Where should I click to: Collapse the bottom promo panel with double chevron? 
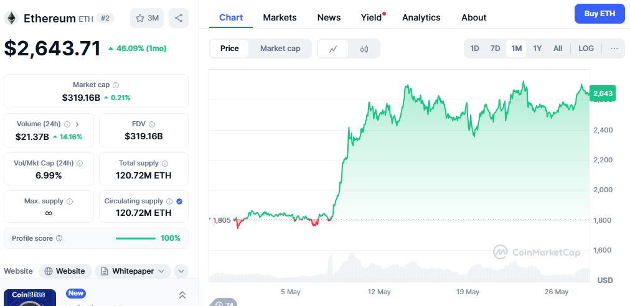pos(182,295)
